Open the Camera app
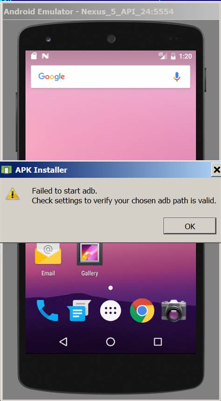The image size is (221, 401). coord(174,311)
